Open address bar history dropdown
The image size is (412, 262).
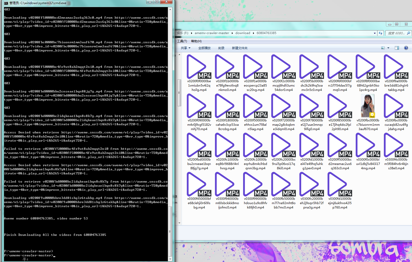pyautogui.click(x=375, y=33)
